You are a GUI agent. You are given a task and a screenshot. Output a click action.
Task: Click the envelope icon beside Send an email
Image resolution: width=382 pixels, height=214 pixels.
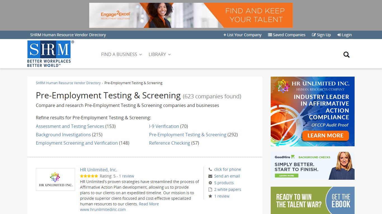[x=210, y=176]
